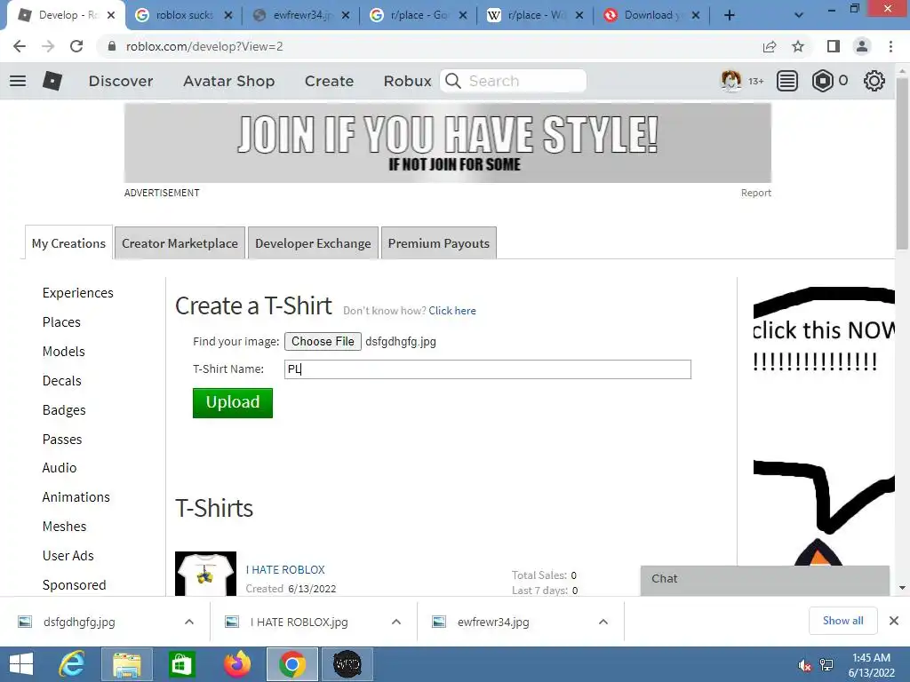Image resolution: width=910 pixels, height=682 pixels.
Task: Select Meshes in the creations sidebar
Action: click(x=64, y=527)
